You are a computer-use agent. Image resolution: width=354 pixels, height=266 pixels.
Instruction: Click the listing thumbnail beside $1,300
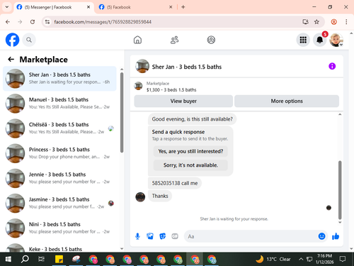pyautogui.click(x=138, y=86)
